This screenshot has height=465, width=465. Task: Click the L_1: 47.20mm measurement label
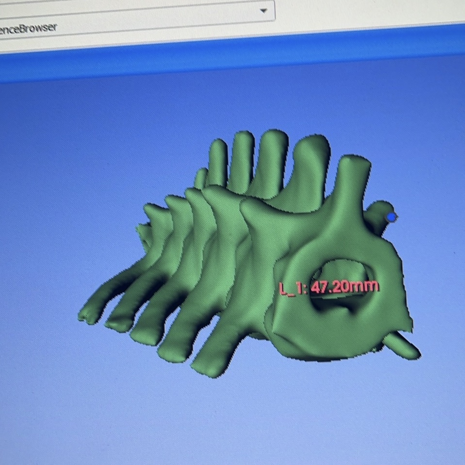[x=329, y=287]
